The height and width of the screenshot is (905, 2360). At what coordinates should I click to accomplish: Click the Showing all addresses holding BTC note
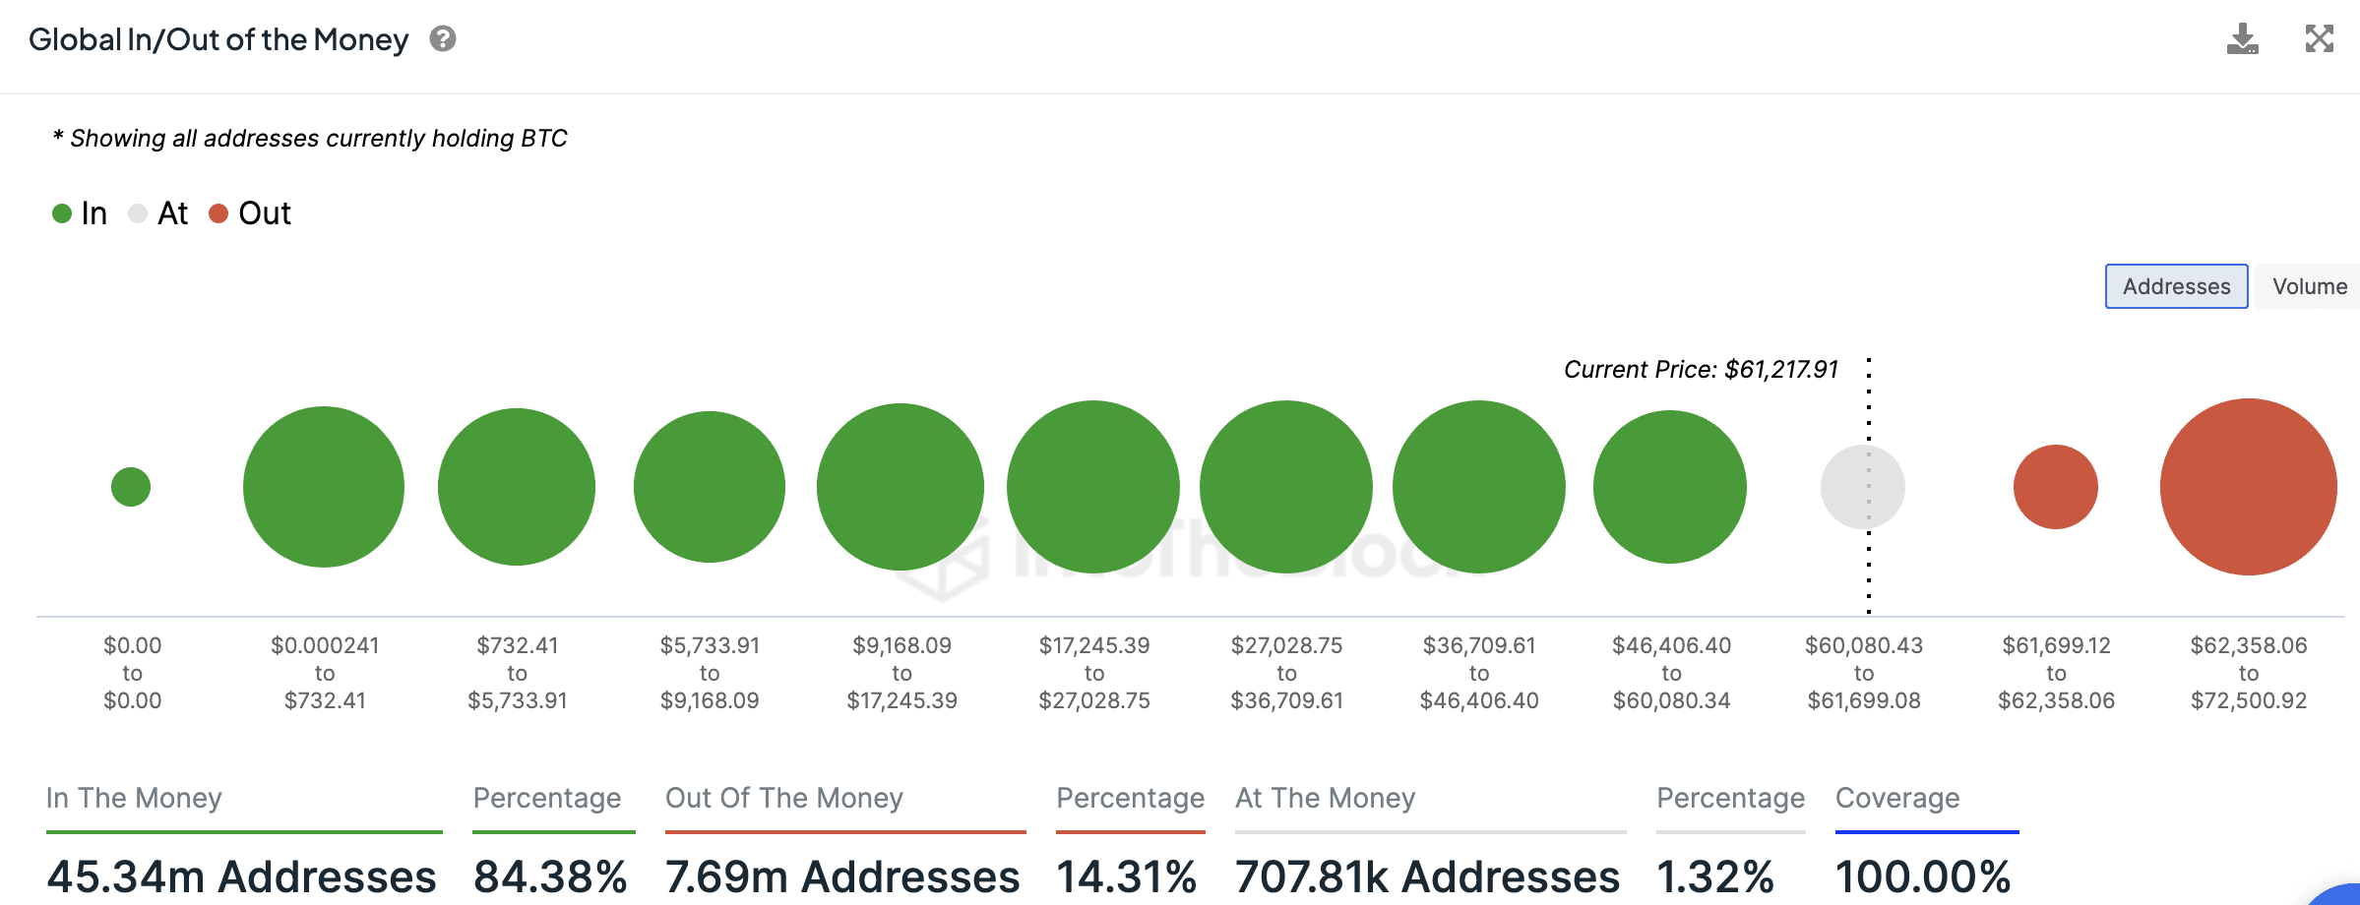pyautogui.click(x=310, y=139)
